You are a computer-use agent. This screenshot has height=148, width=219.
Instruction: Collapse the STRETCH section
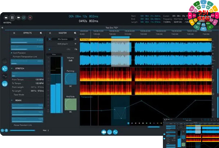coord(12,68)
